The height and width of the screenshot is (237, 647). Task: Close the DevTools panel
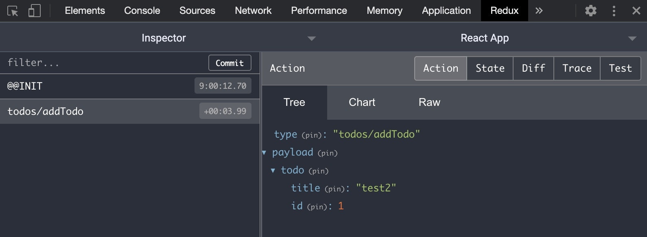tap(636, 11)
